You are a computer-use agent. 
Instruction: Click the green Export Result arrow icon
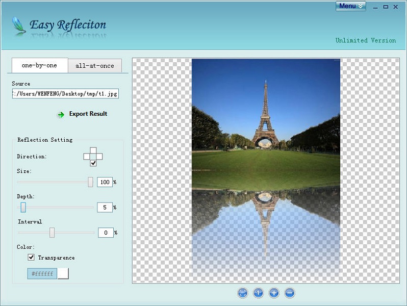point(61,114)
